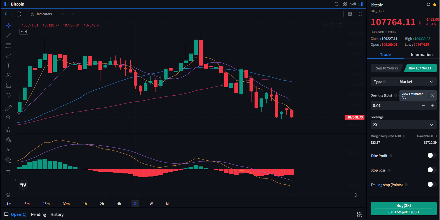The height and width of the screenshot is (220, 440).
Task: Redo the chart action
Action: tap(73, 14)
